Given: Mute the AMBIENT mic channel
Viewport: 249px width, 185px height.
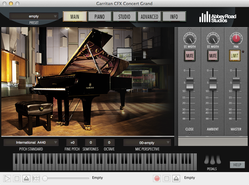Looking at the screenshot, I should (x=213, y=56).
